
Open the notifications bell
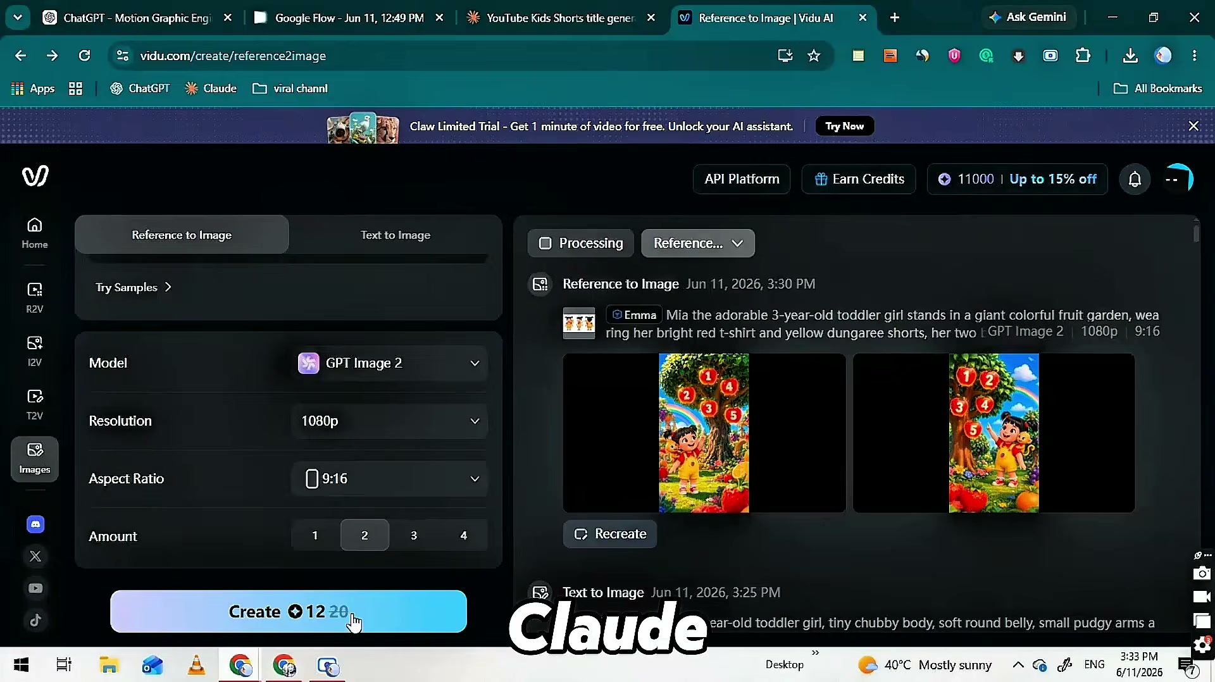coord(1135,180)
